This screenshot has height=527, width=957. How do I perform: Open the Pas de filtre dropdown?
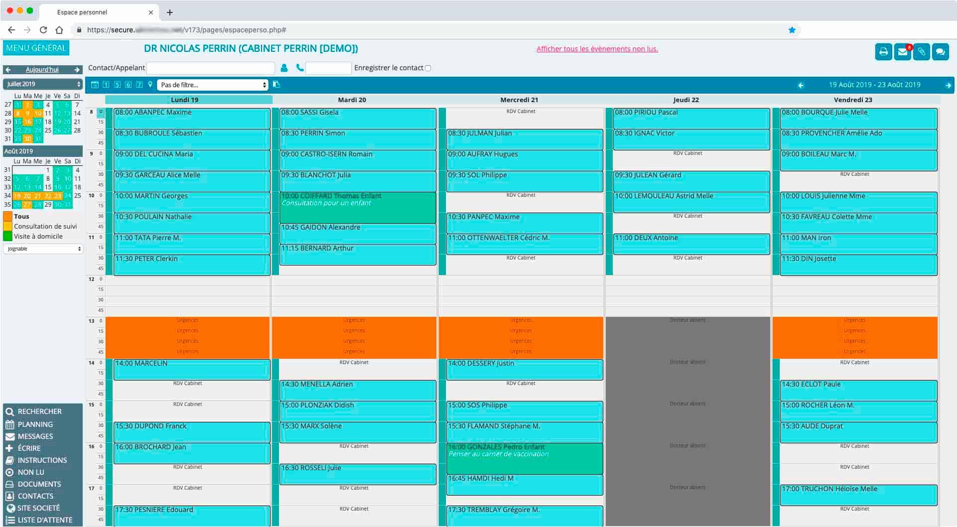click(213, 85)
